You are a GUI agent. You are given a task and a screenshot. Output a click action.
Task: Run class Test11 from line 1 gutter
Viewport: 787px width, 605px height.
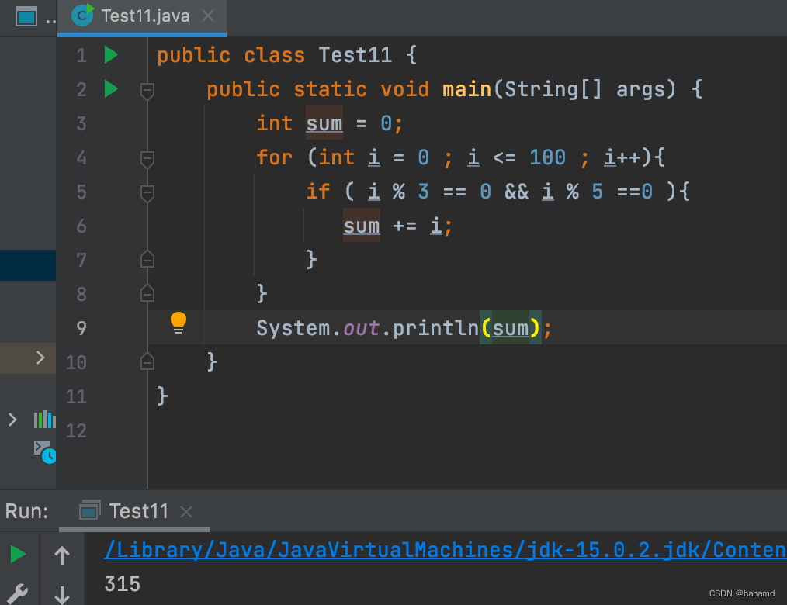coord(111,54)
